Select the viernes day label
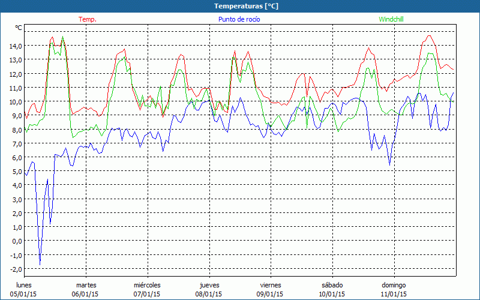480x300 pixels. click(x=271, y=285)
